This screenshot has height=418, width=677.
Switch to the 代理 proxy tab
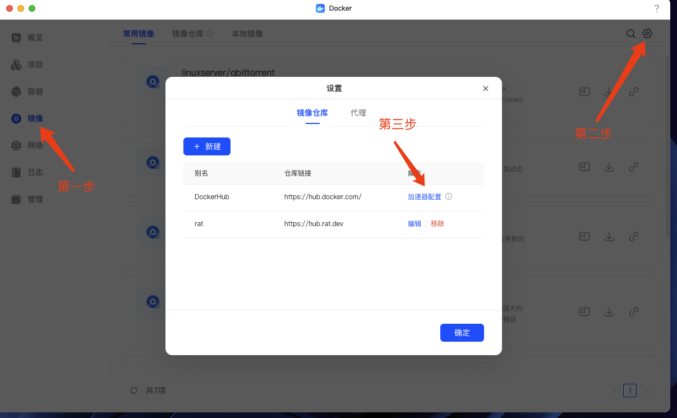[358, 113]
